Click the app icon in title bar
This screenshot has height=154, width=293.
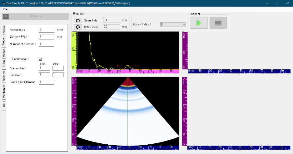[x=3, y=3]
